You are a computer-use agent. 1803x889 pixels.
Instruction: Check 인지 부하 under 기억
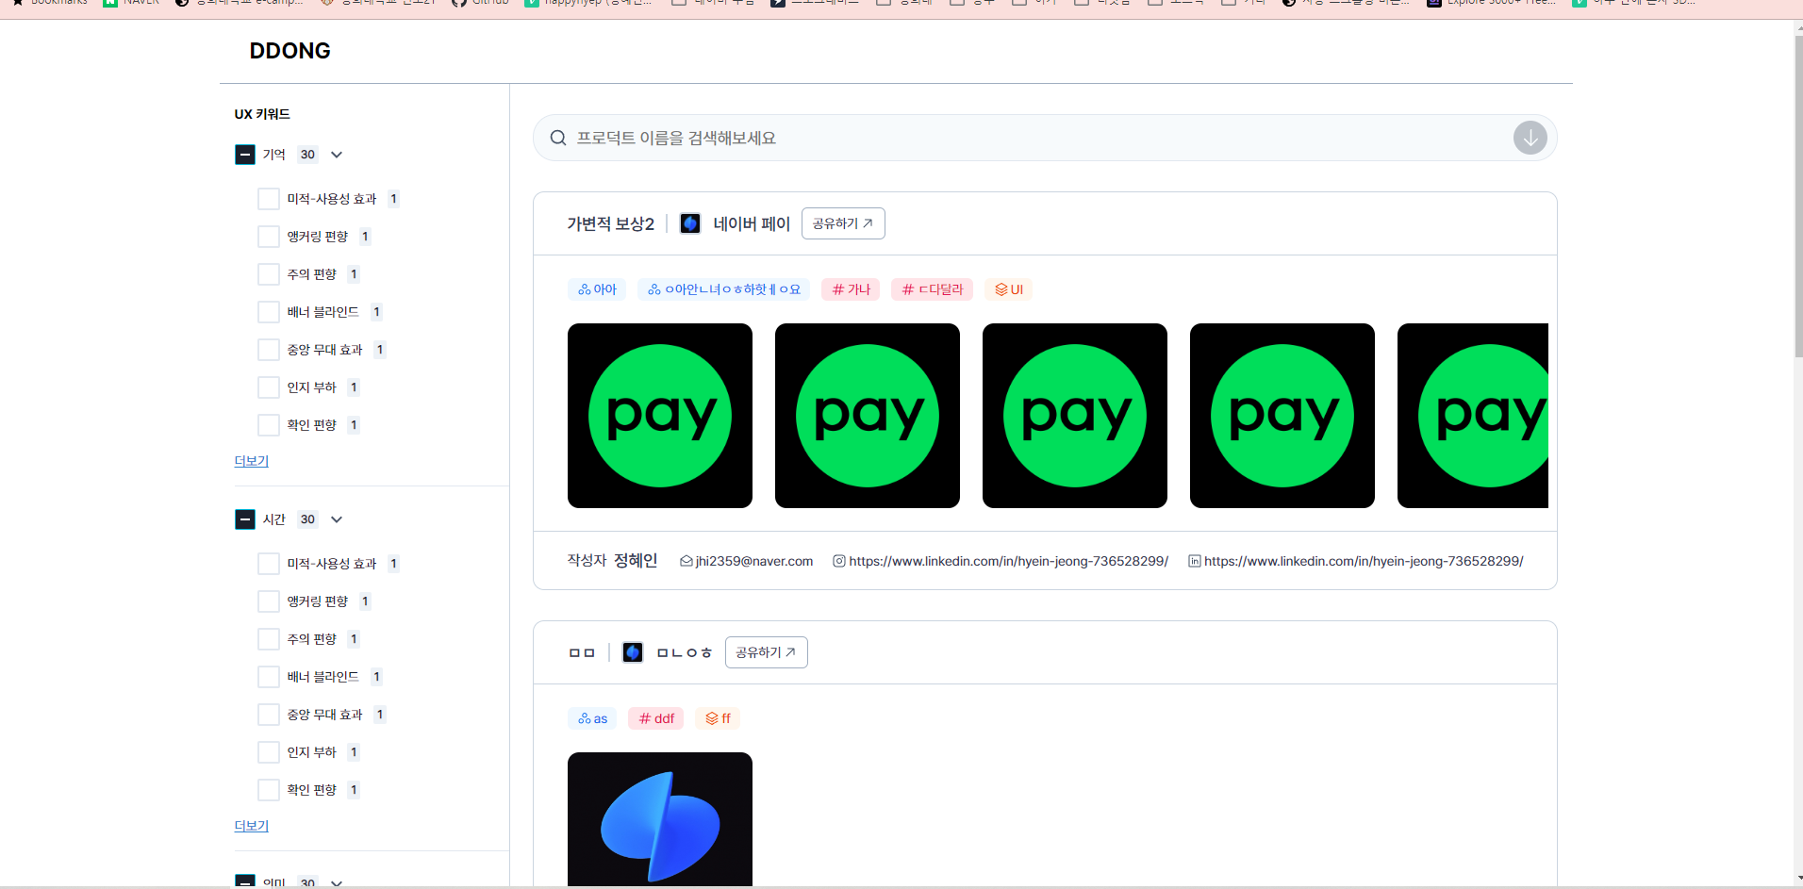pos(269,387)
